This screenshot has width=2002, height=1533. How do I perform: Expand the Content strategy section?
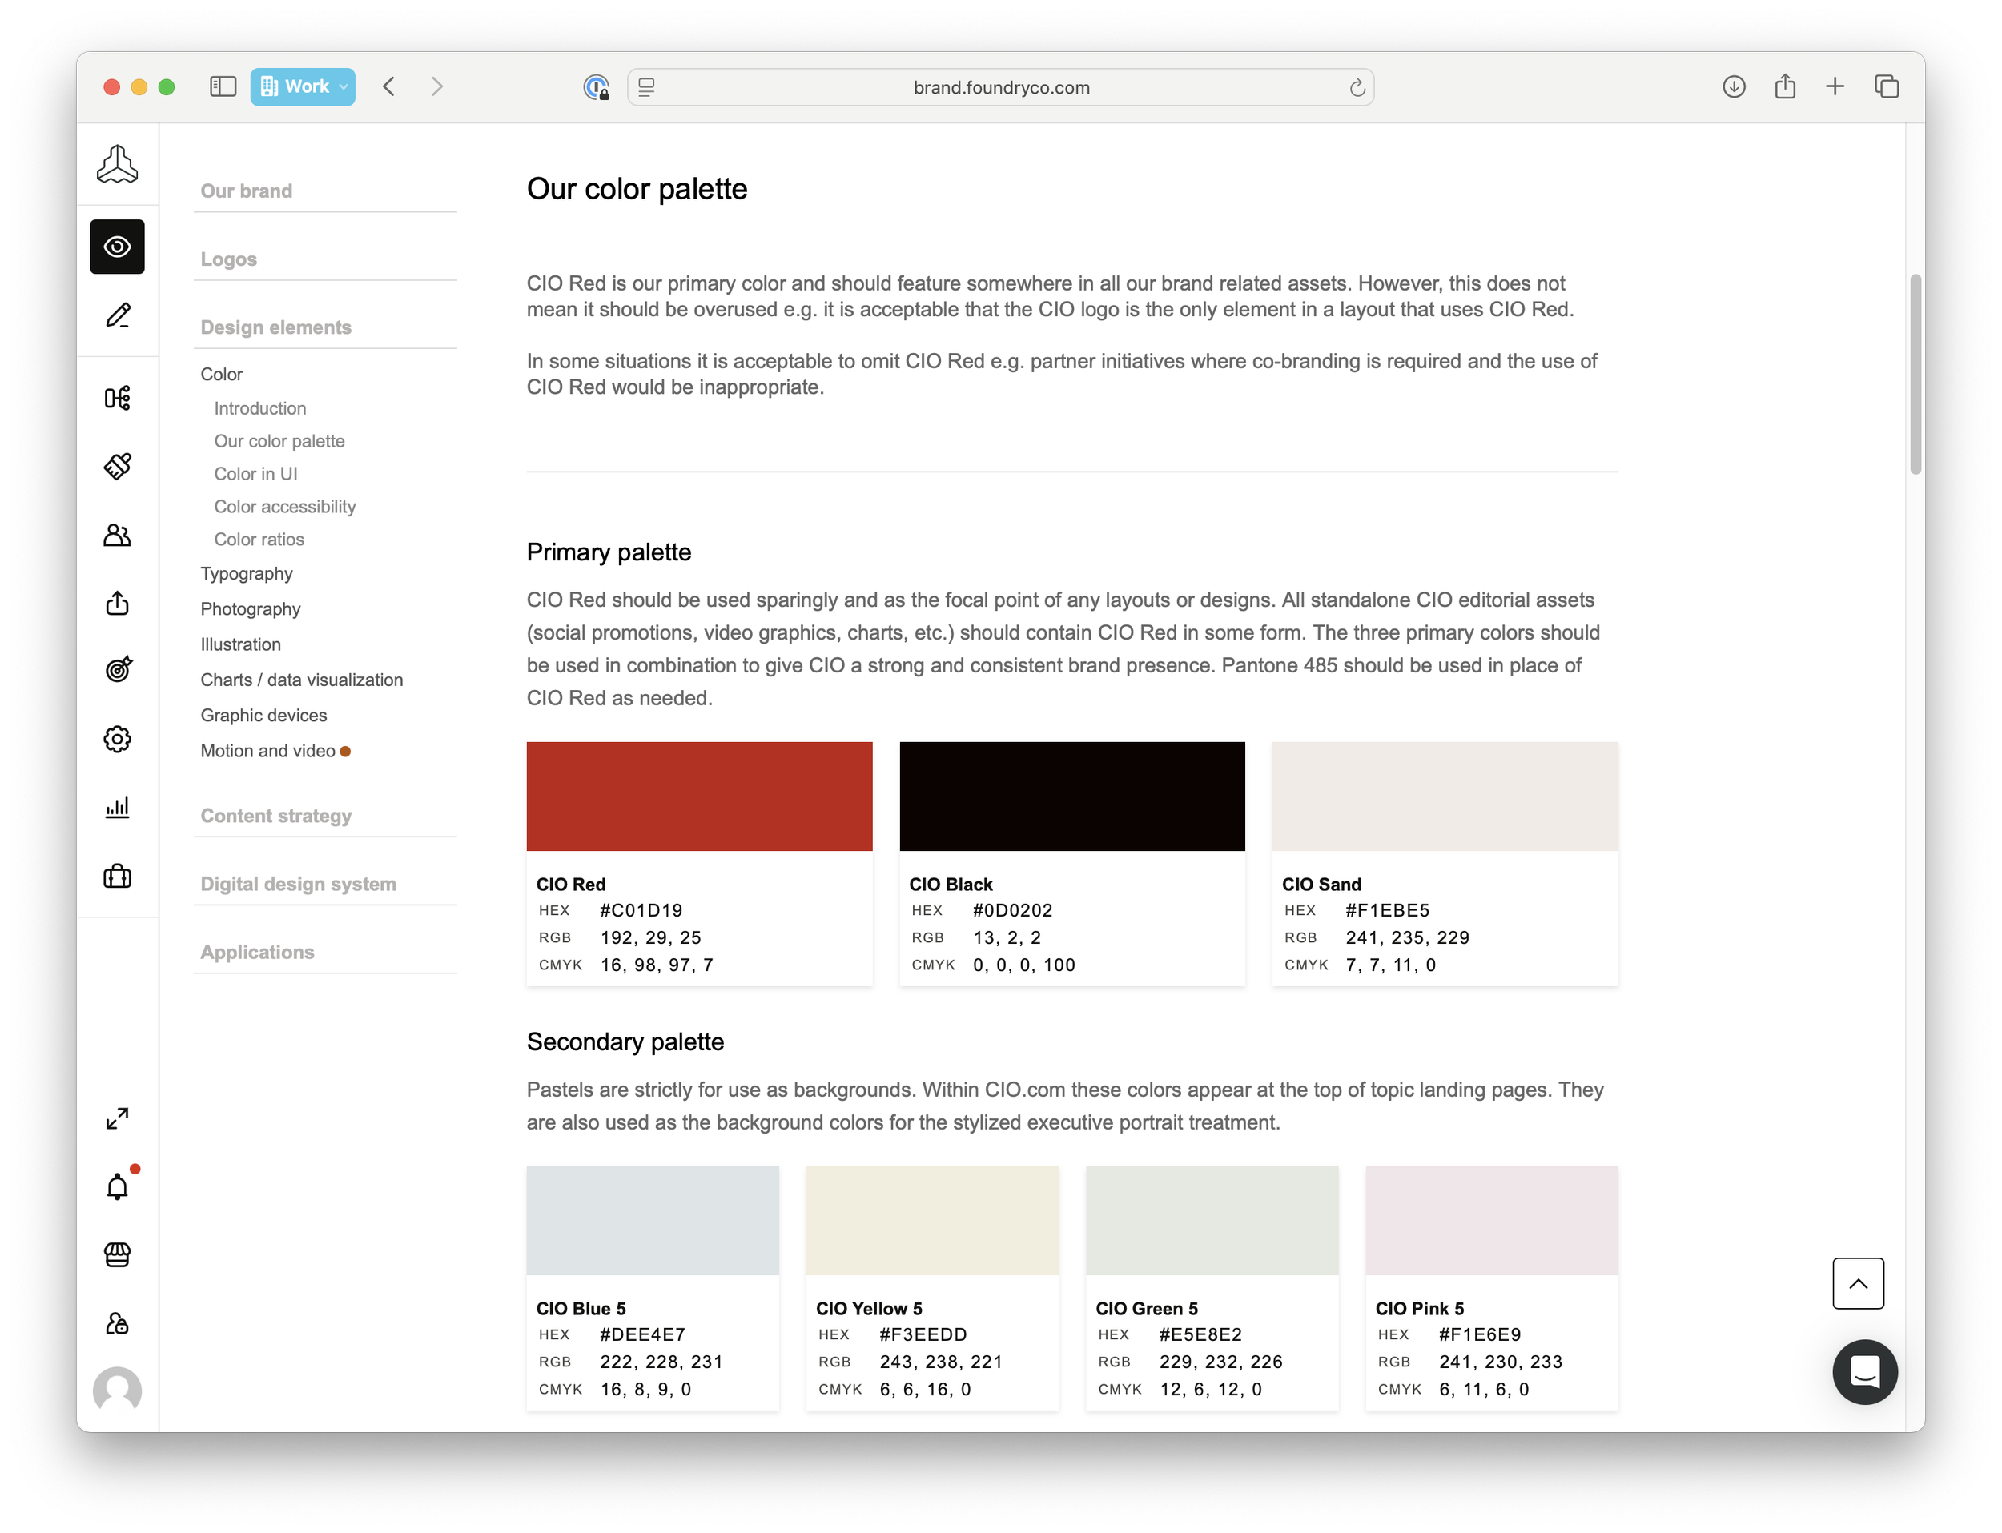[x=275, y=816]
